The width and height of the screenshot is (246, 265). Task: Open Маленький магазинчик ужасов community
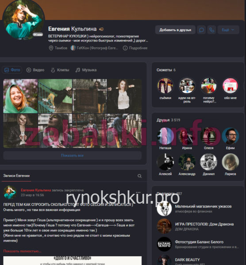click(x=203, y=206)
